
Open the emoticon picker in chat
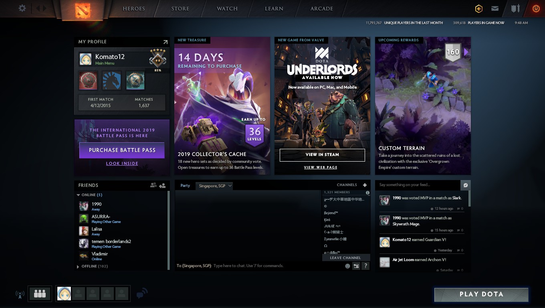[x=347, y=266]
